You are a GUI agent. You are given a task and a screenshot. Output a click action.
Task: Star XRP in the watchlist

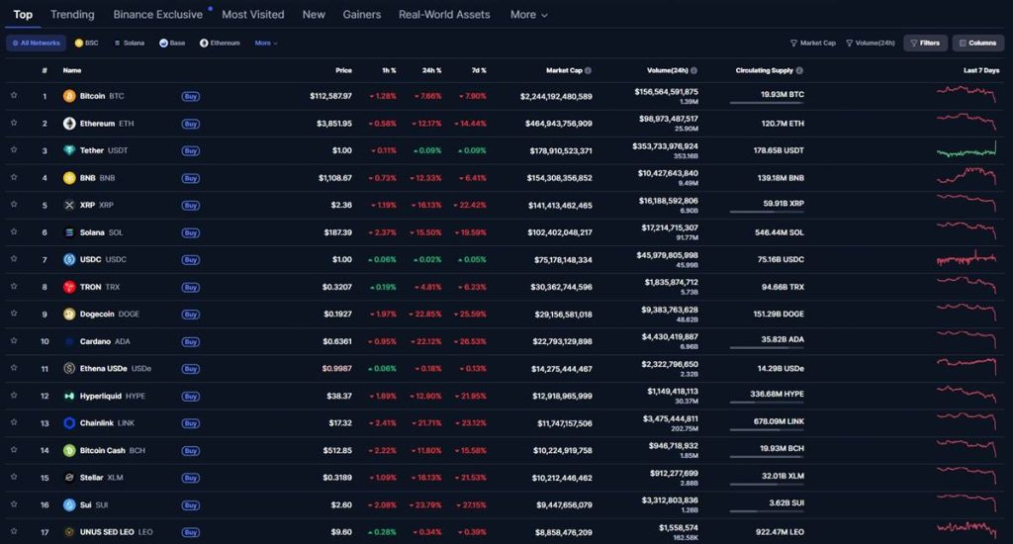pyautogui.click(x=14, y=204)
